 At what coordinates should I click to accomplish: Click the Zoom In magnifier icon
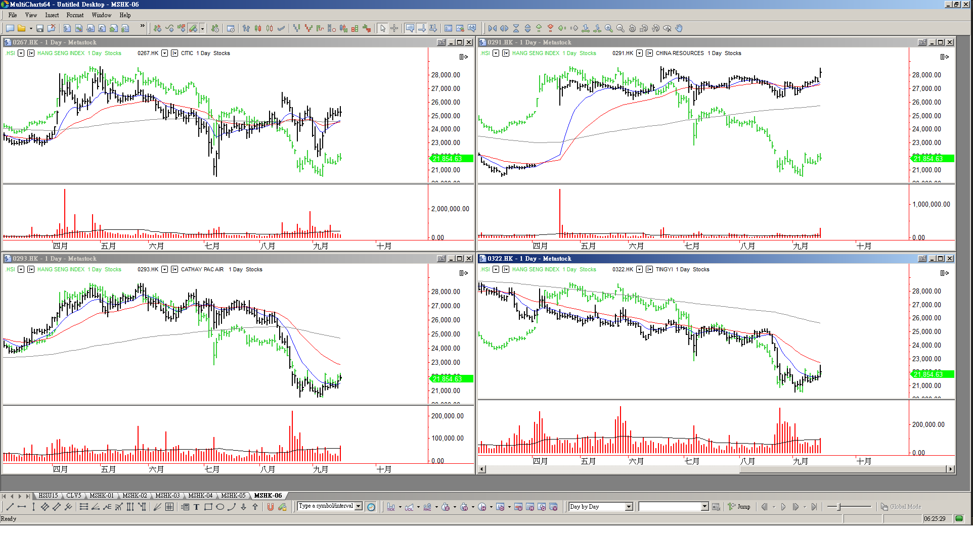(609, 28)
